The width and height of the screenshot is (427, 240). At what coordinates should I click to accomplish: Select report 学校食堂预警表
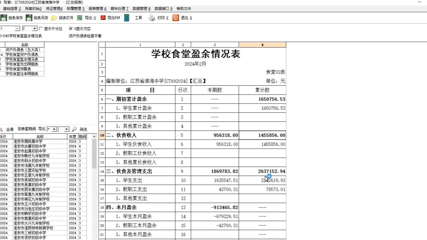click(25, 69)
